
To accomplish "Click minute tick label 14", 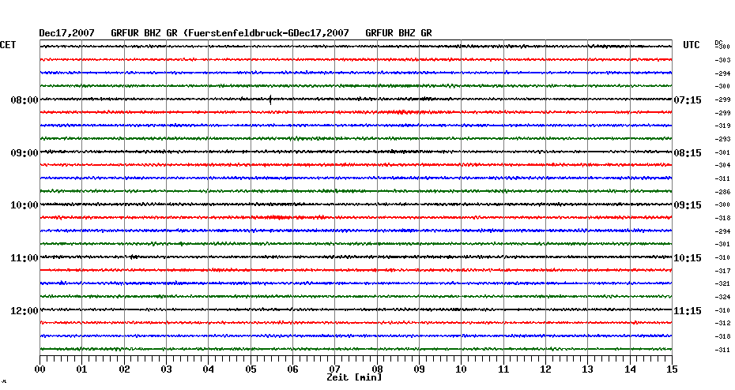I will coord(630,369).
